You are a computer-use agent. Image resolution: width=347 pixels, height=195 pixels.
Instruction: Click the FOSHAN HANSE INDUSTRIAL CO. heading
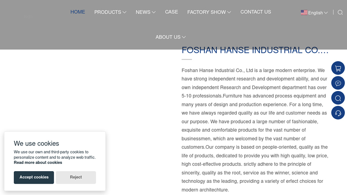(x=255, y=50)
